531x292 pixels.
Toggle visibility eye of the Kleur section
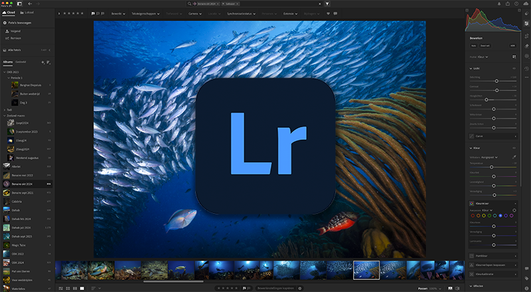[x=514, y=148]
